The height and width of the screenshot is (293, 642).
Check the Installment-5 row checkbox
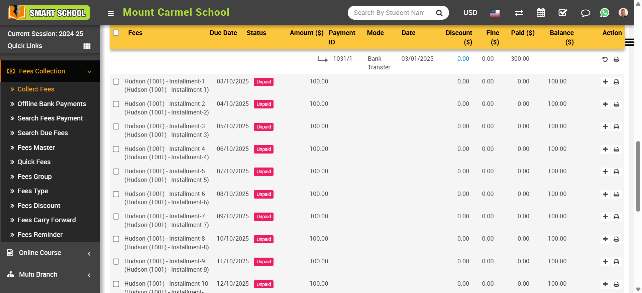(x=116, y=172)
